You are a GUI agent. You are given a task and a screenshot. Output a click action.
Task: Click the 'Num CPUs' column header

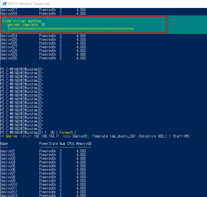point(67,144)
